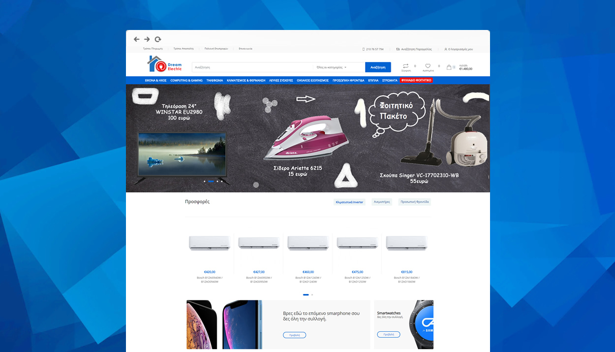615x352 pixels.
Task: Open the ΚΛΙΜΑΤΙΣΜΟΣ & ΘΕΡΜΑΝΣΗ menu
Action: pyautogui.click(x=246, y=80)
